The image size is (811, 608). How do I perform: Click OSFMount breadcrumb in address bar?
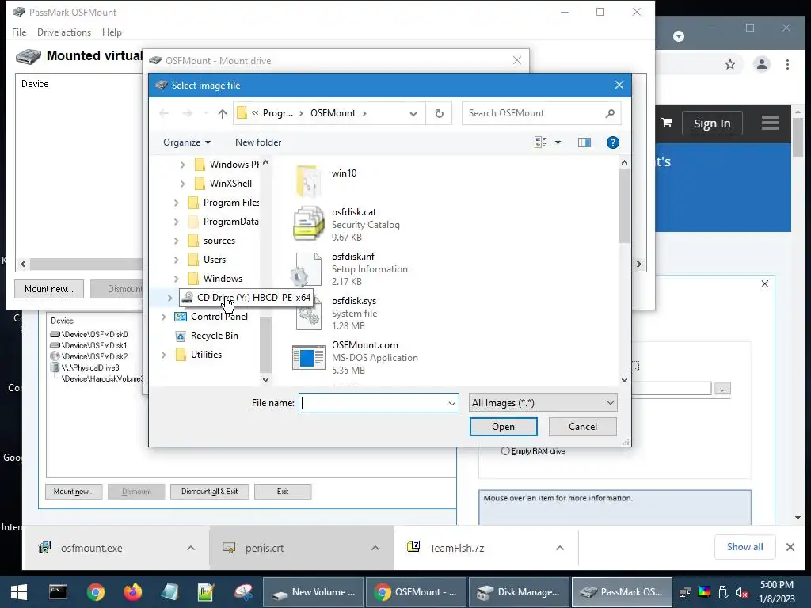[x=333, y=113]
